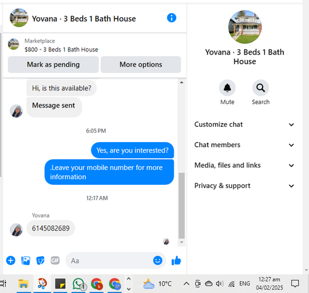The width and height of the screenshot is (309, 293).
Task: Open More options for the listing
Action: [x=141, y=64]
